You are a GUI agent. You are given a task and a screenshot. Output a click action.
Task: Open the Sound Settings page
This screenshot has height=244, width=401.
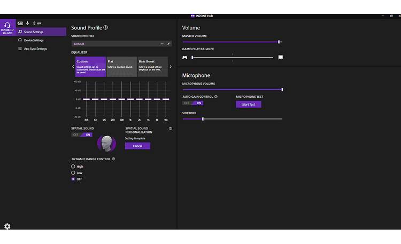pyautogui.click(x=41, y=32)
